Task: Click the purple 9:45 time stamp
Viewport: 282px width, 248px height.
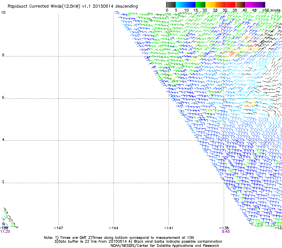Action: 226,232
